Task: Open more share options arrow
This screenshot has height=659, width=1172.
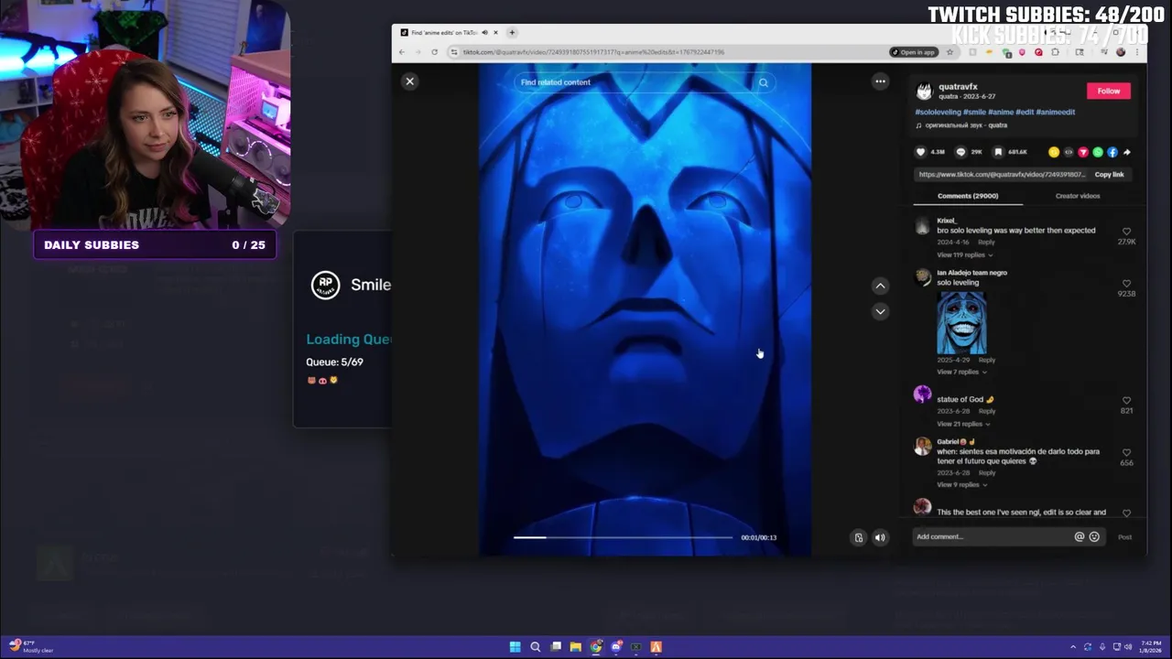Action: [x=1127, y=152]
